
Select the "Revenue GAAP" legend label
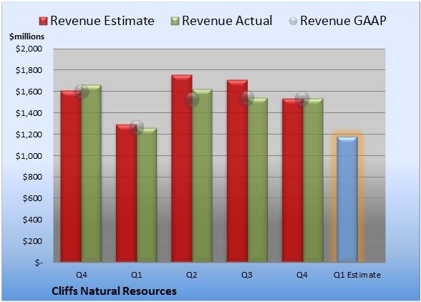point(343,21)
